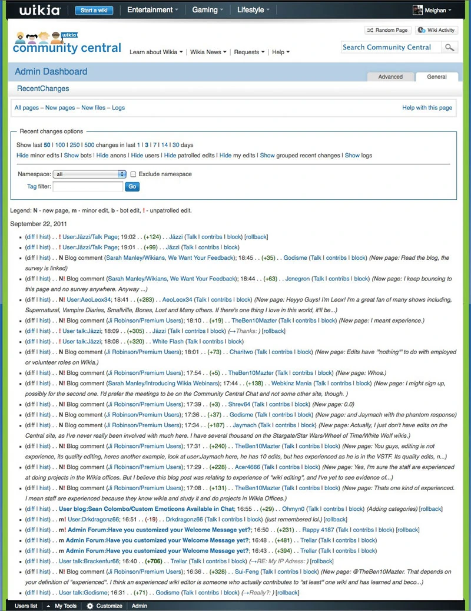The image size is (471, 611).
Task: Open the All pages link
Action: (26, 108)
